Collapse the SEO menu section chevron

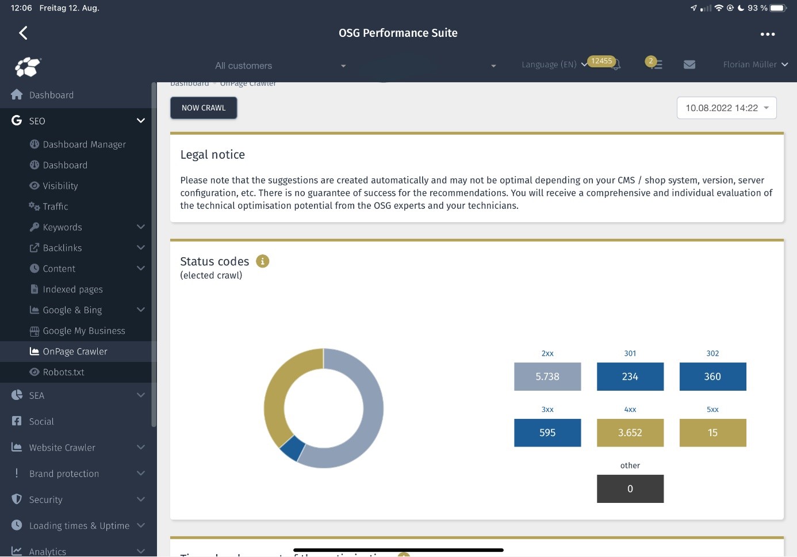[141, 120]
